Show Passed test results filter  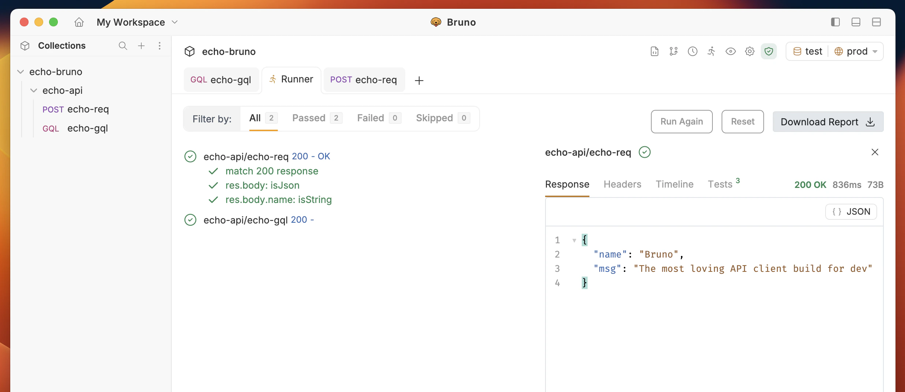pyautogui.click(x=309, y=118)
